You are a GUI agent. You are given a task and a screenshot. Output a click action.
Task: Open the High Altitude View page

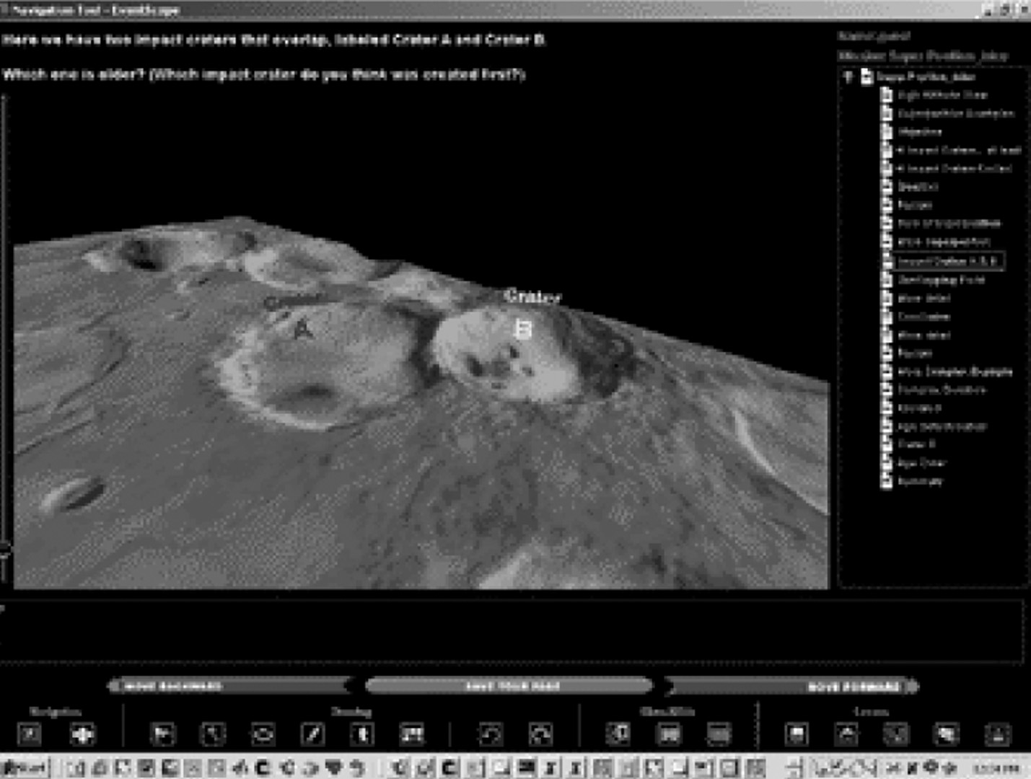[x=942, y=95]
